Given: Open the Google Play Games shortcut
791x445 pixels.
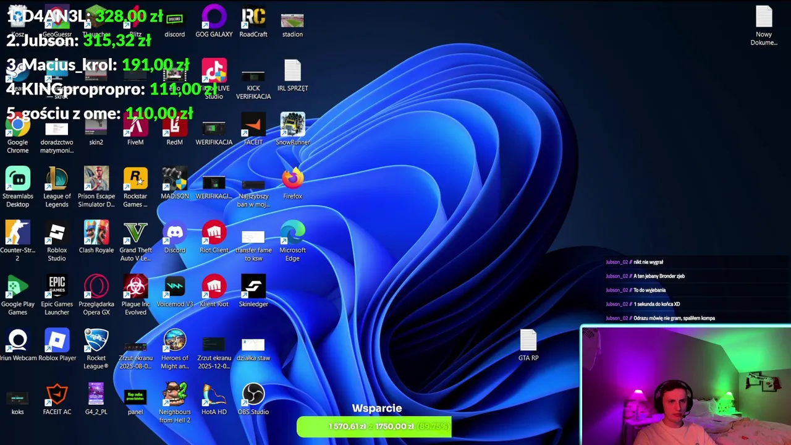Looking at the screenshot, I should click(x=18, y=295).
